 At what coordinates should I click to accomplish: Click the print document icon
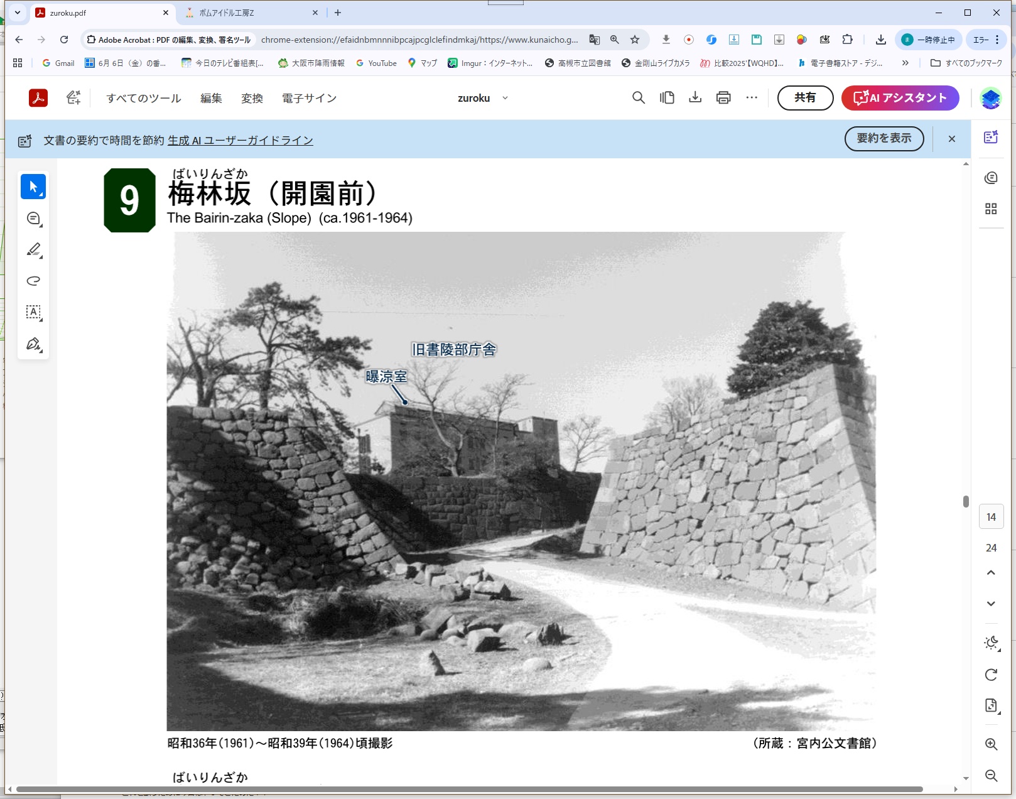coord(723,97)
